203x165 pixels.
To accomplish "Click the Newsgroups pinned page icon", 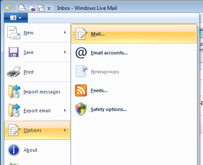I will [x=81, y=71].
